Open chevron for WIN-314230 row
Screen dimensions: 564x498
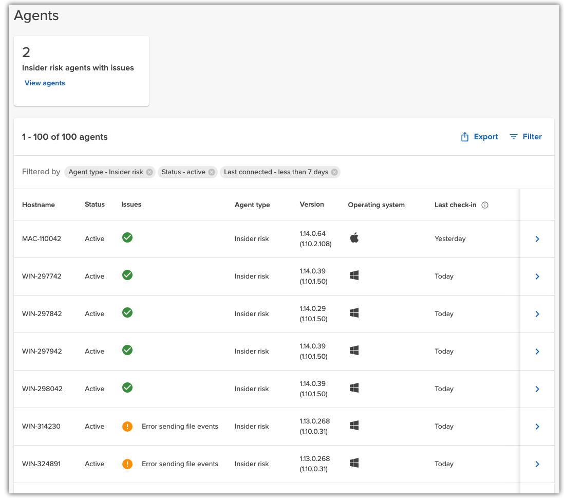point(537,427)
